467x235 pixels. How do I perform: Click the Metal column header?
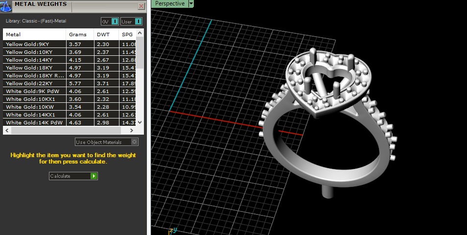[x=34, y=35]
